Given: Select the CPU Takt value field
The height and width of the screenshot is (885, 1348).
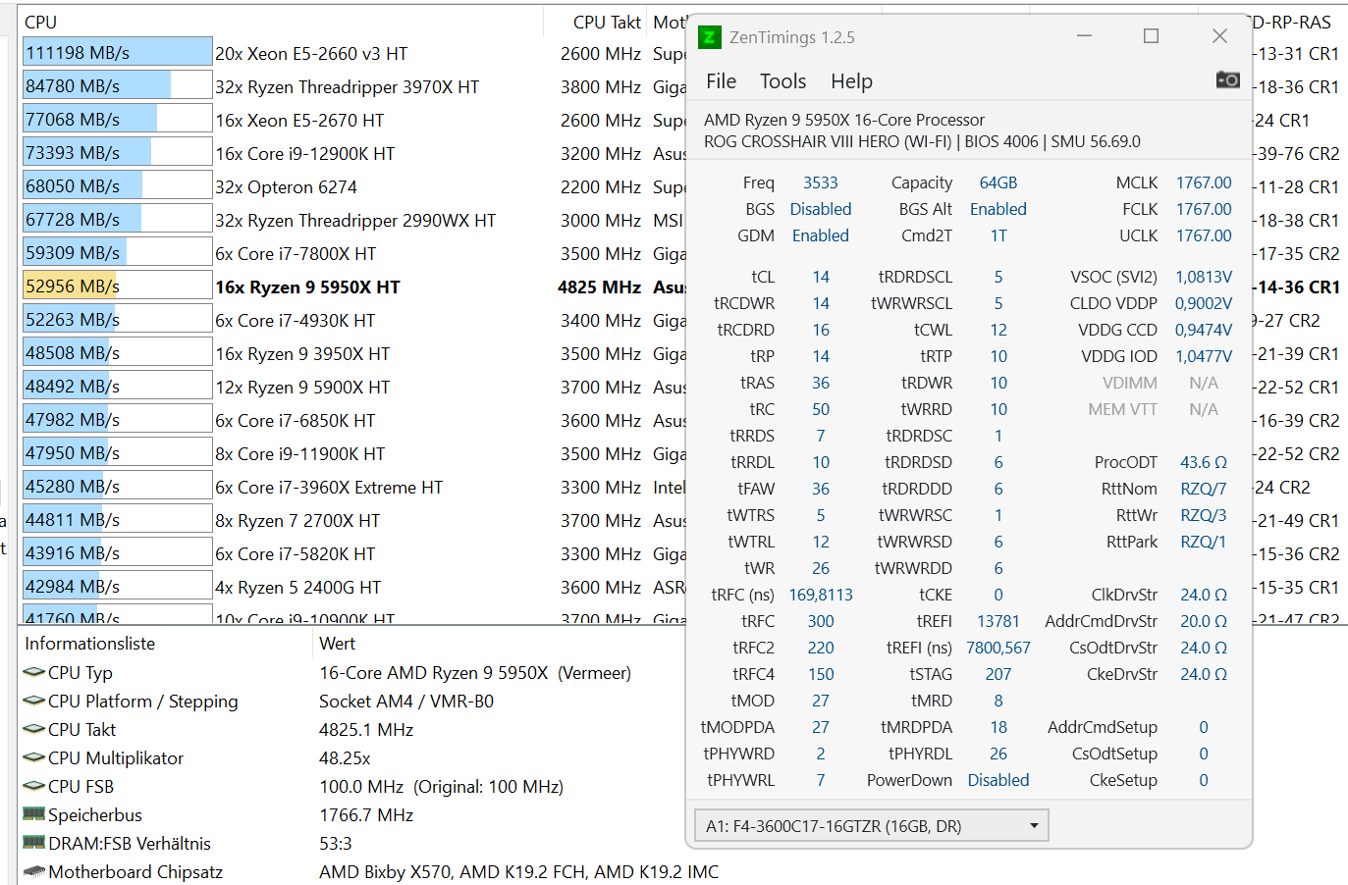Looking at the screenshot, I should pos(363,730).
